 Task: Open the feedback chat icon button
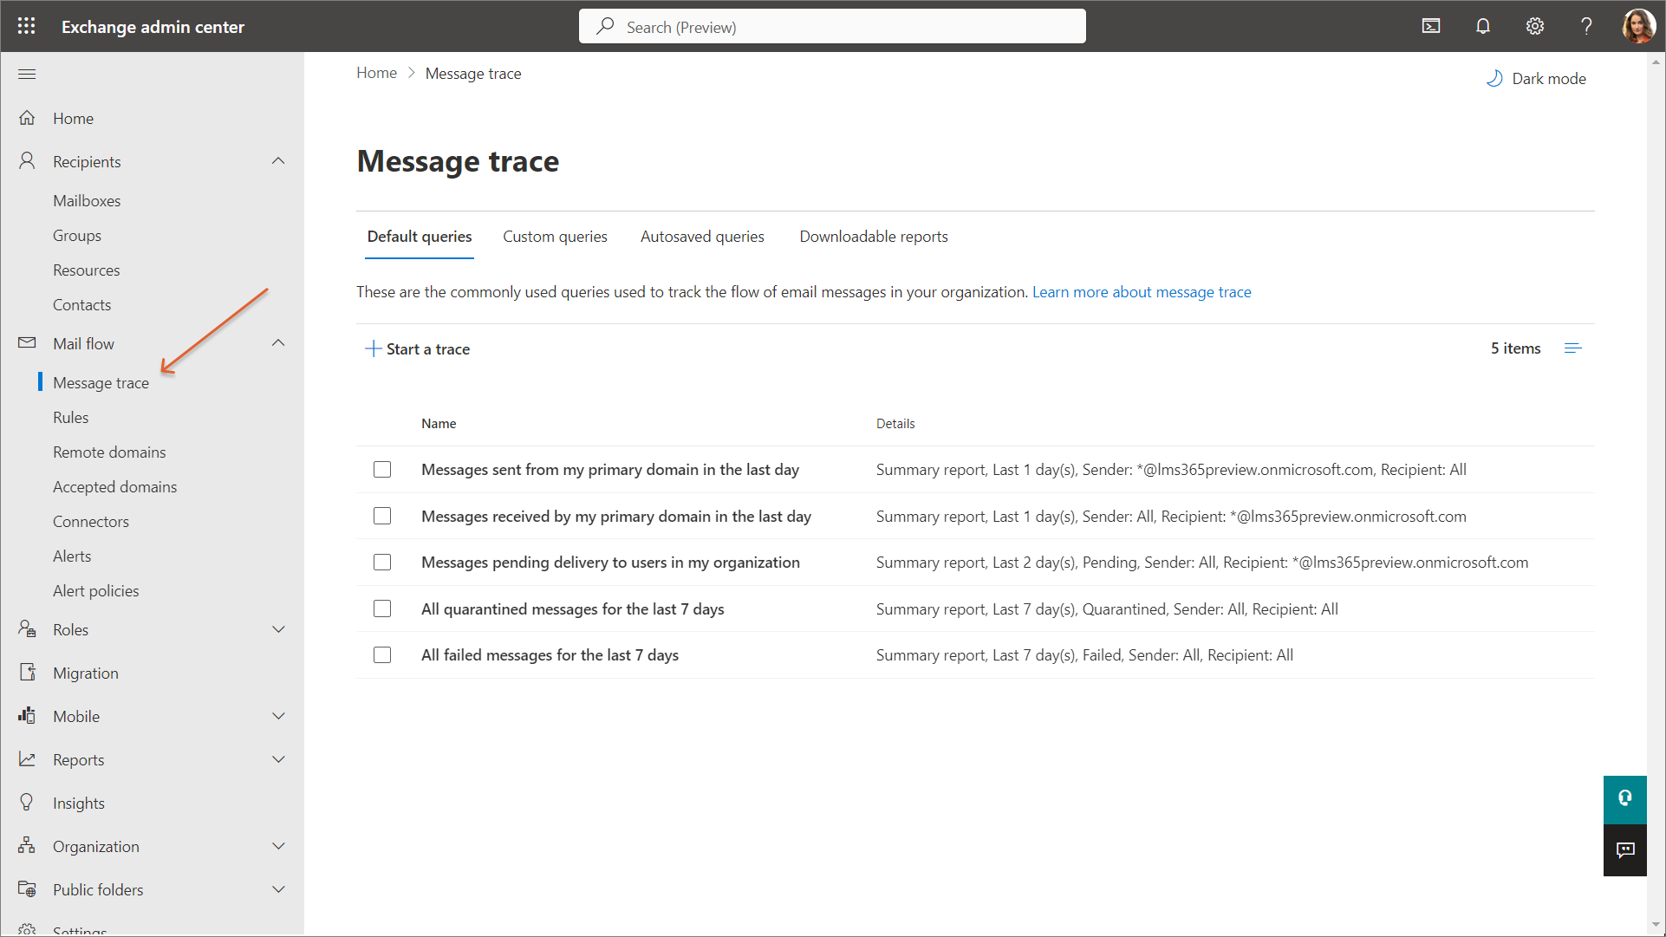1625,850
